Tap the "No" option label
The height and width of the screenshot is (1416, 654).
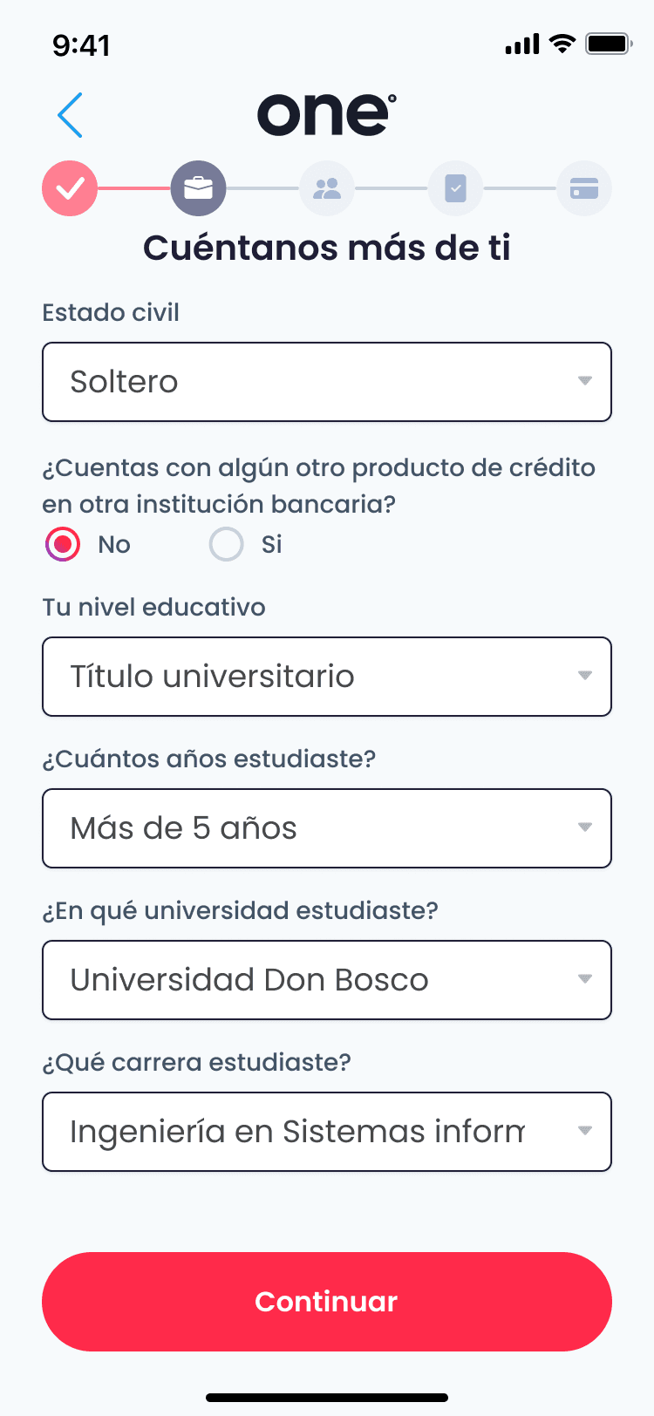click(x=114, y=544)
